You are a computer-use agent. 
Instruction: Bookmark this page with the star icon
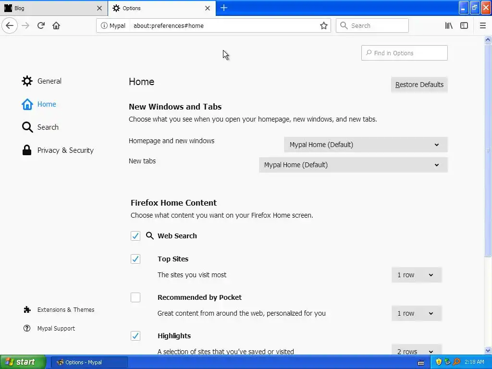click(x=323, y=26)
